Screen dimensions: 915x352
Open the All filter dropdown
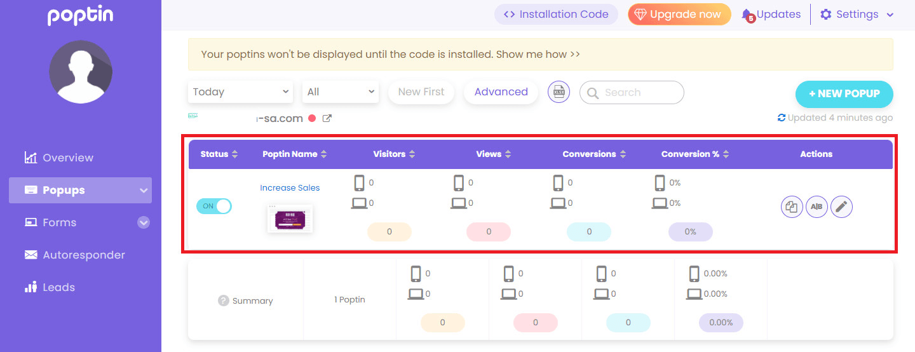[341, 92]
